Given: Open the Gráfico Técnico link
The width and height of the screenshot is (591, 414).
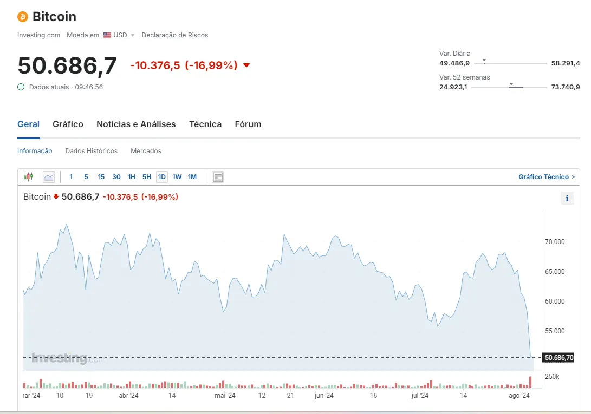Looking at the screenshot, I should point(547,177).
